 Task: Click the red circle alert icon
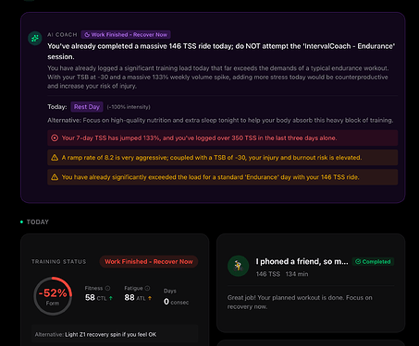55,137
